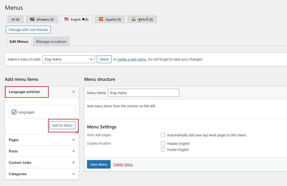Open the All (6) languages tab

coord(15,19)
